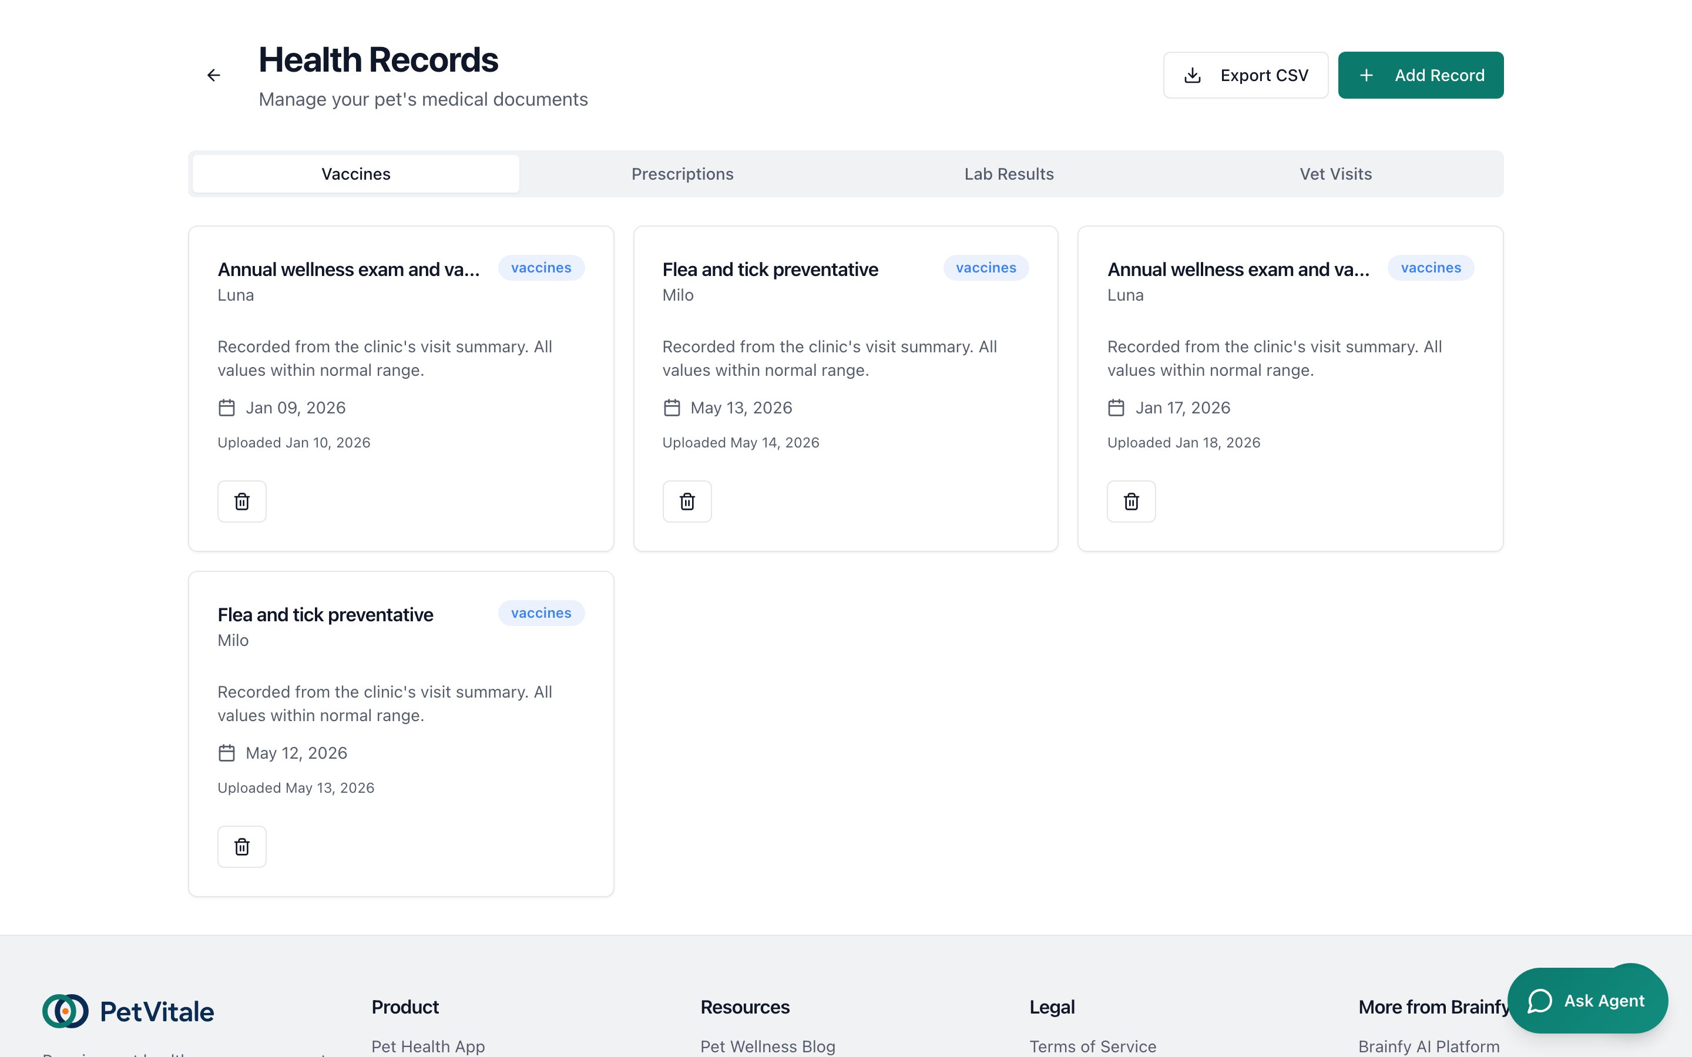Click the 'May 12, 2026' date text
Screen dimensions: 1692x1057
point(297,753)
